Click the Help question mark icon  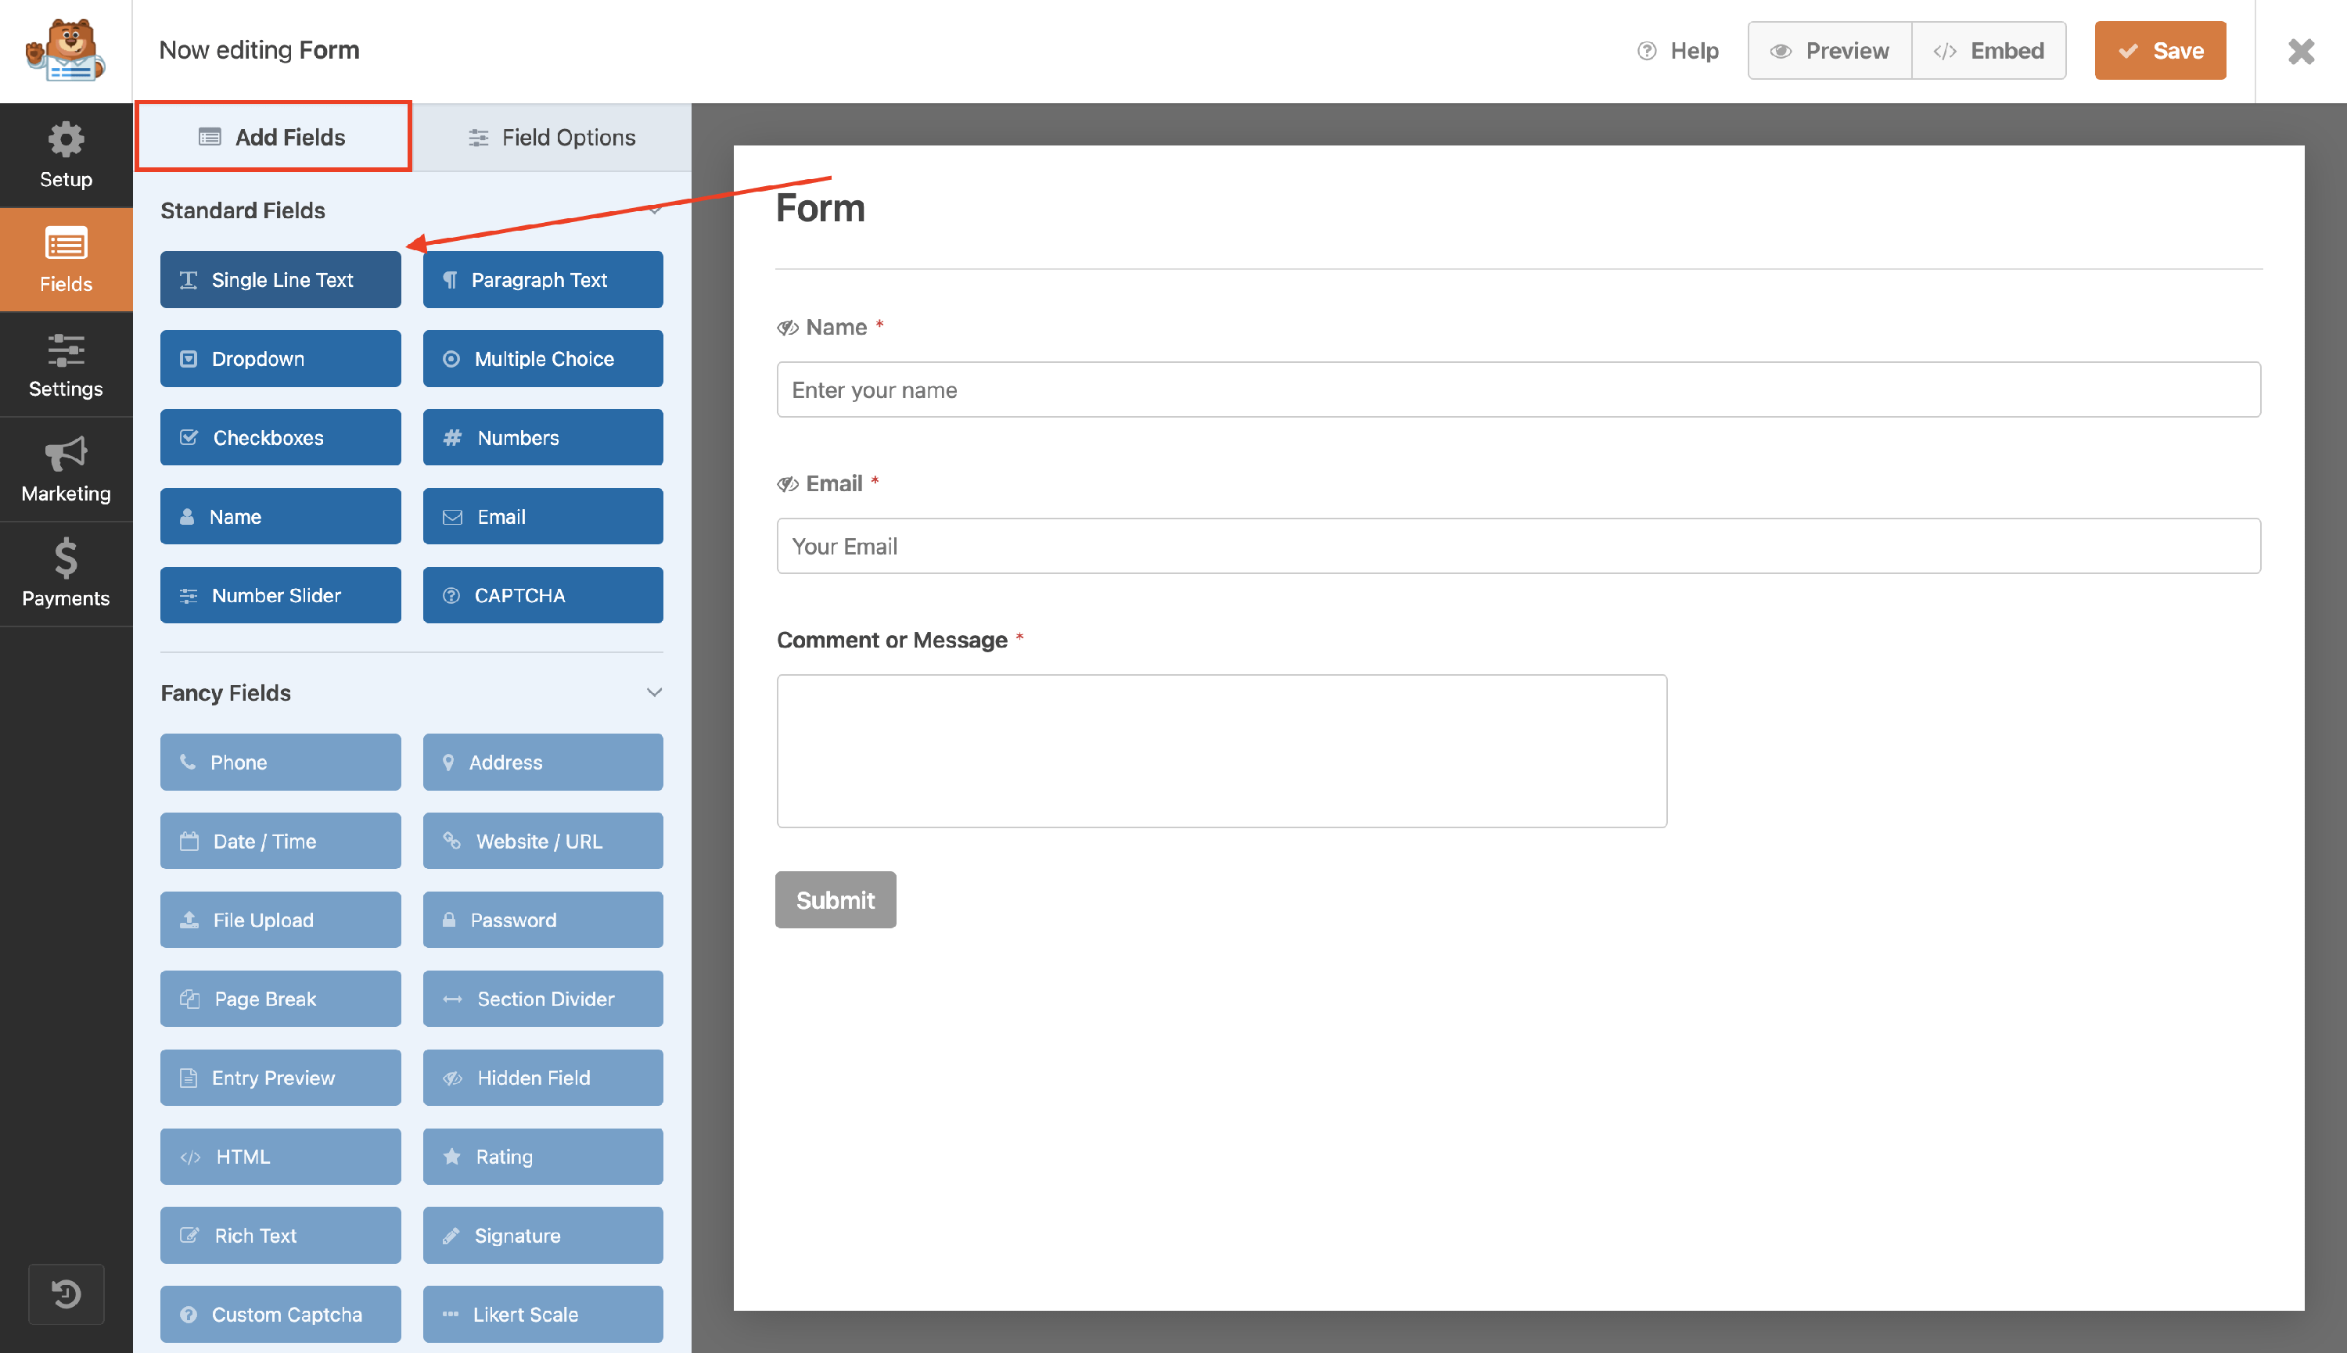(x=1646, y=50)
